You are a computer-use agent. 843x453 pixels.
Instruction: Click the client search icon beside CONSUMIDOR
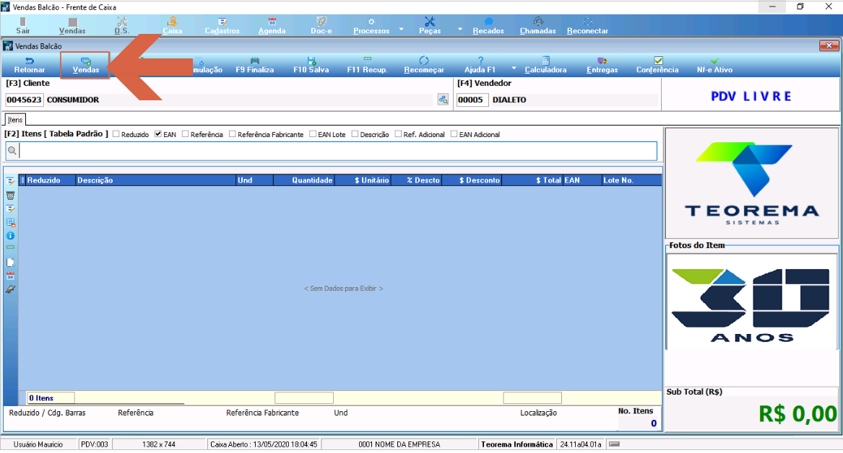point(443,100)
